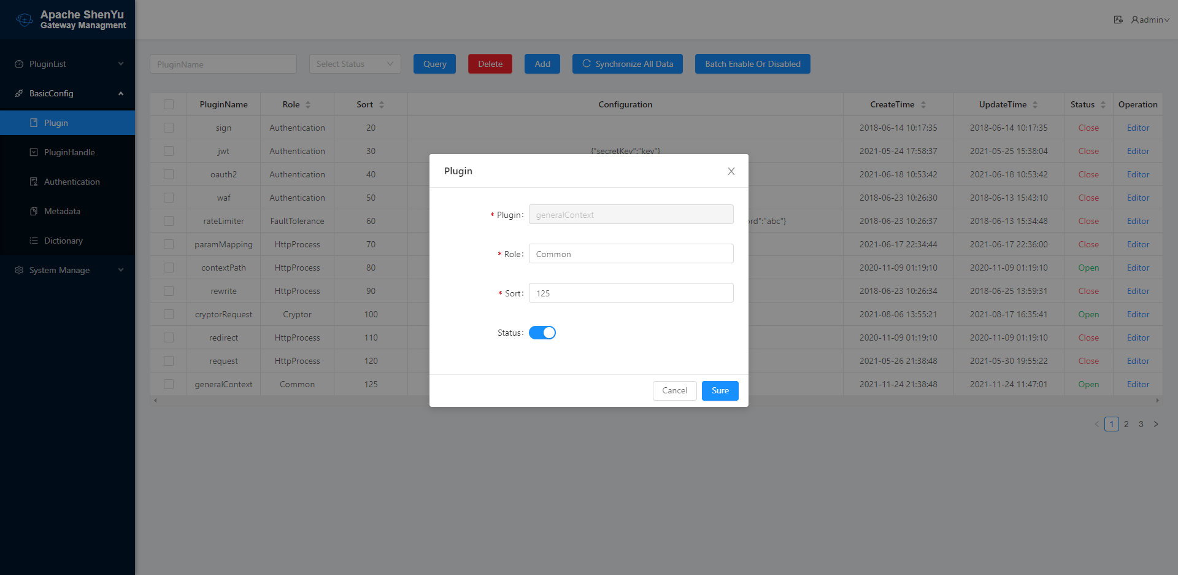
Task: Click the UpdateTime column sort icon
Action: [1035, 105]
